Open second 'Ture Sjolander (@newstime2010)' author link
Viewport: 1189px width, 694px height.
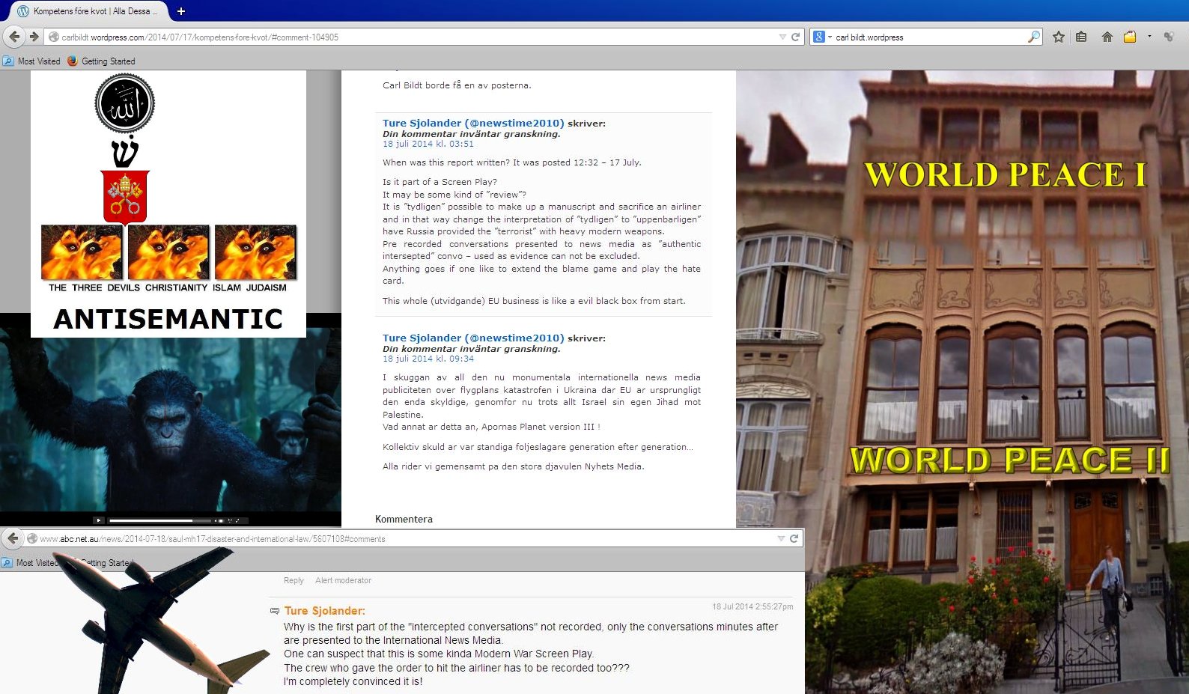[x=473, y=338]
